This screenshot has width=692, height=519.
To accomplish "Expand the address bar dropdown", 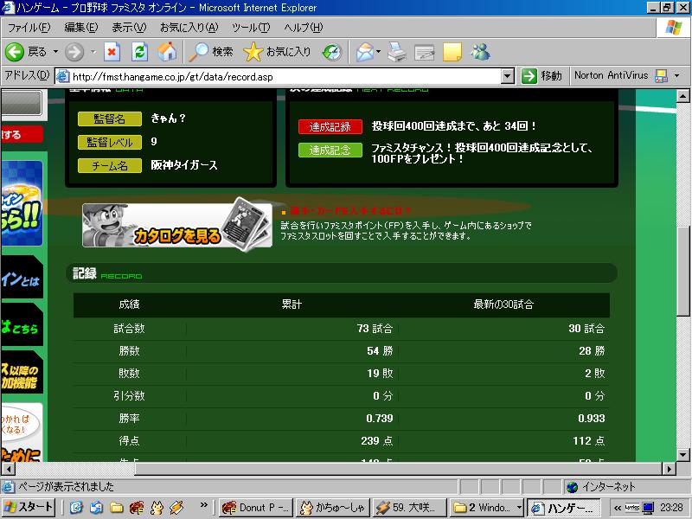I will 508,76.
